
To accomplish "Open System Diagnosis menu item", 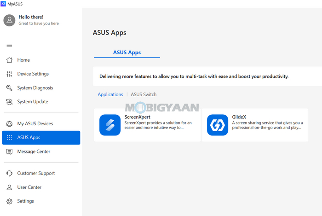I will pyautogui.click(x=35, y=88).
